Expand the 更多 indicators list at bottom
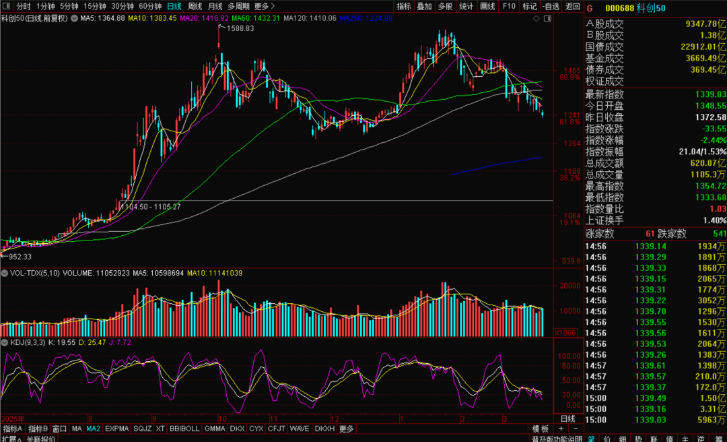The image size is (727, 442). tap(347, 429)
